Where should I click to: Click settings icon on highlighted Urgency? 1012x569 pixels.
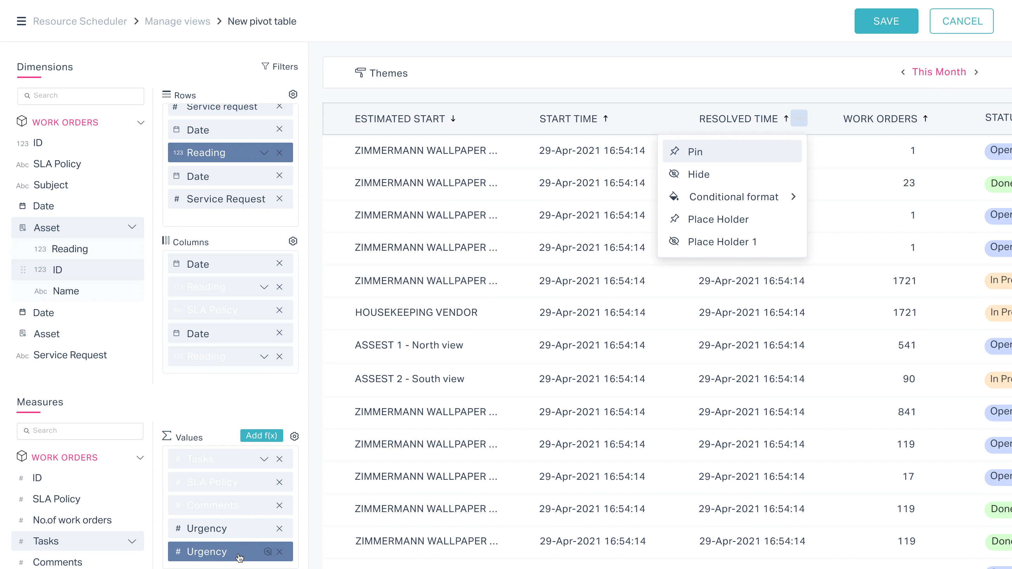click(267, 552)
